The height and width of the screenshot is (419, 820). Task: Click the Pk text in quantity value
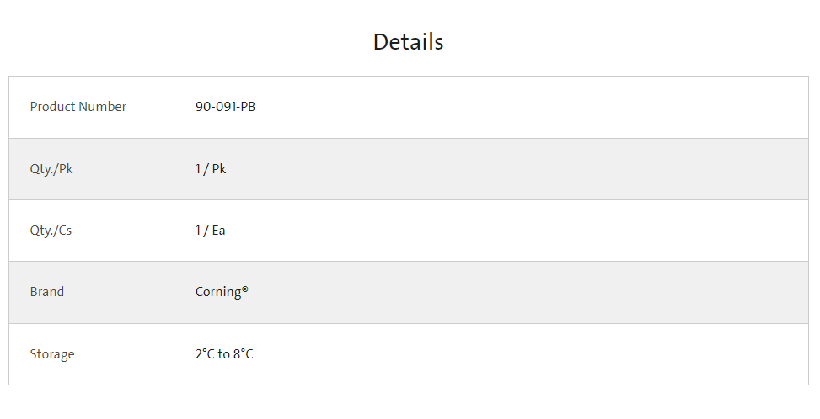219,168
